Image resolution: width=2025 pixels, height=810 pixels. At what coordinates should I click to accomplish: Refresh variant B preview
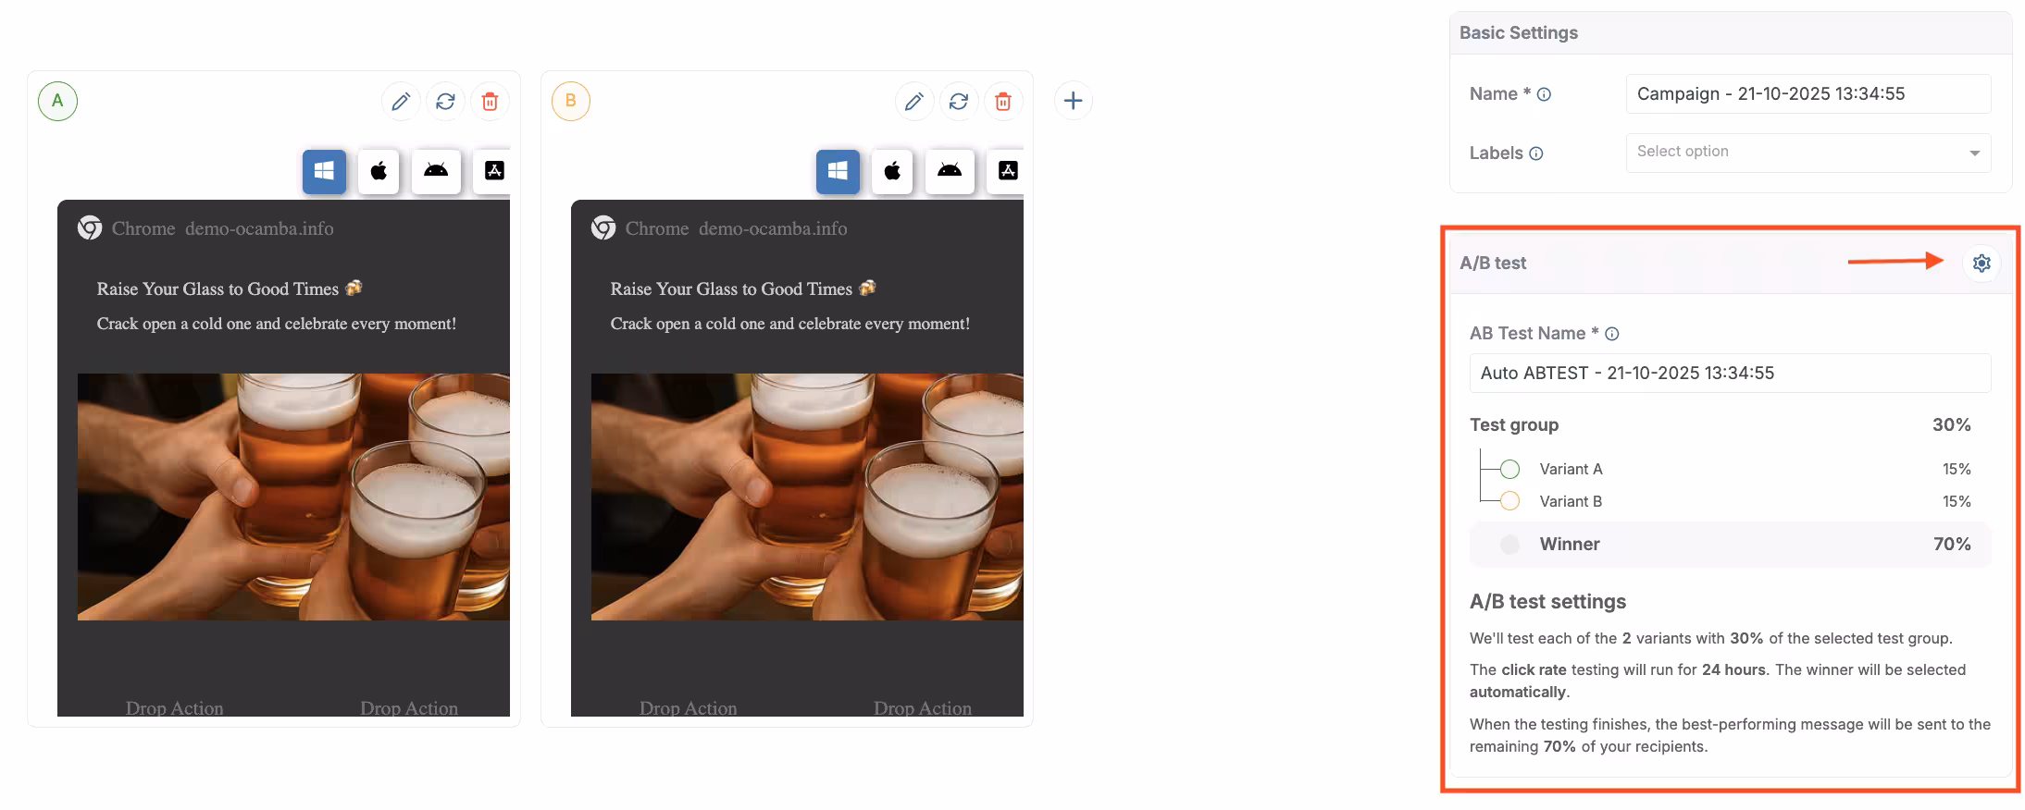tap(959, 102)
